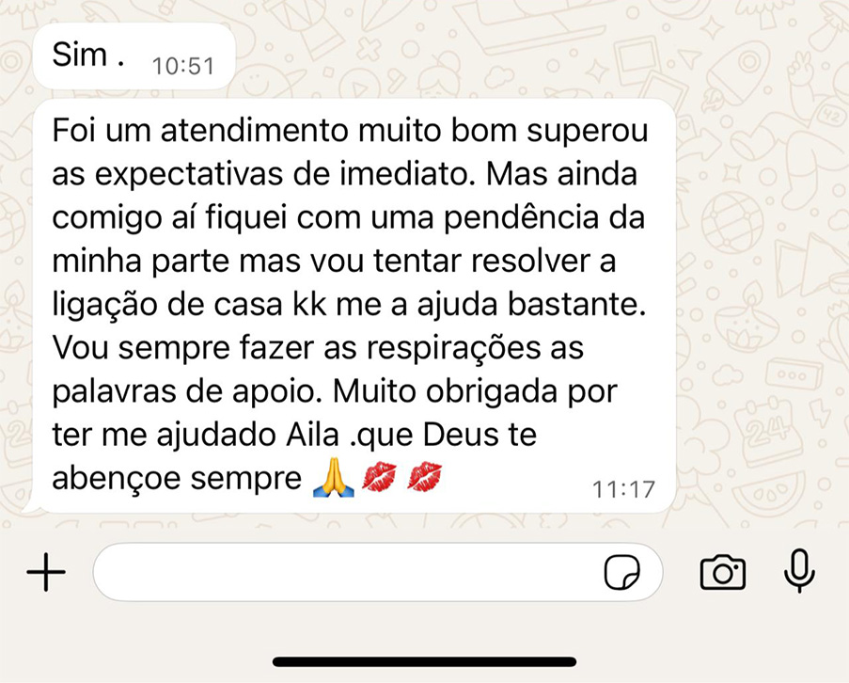This screenshot has width=849, height=683.
Task: Open the sticker picker icon
Action: click(621, 572)
